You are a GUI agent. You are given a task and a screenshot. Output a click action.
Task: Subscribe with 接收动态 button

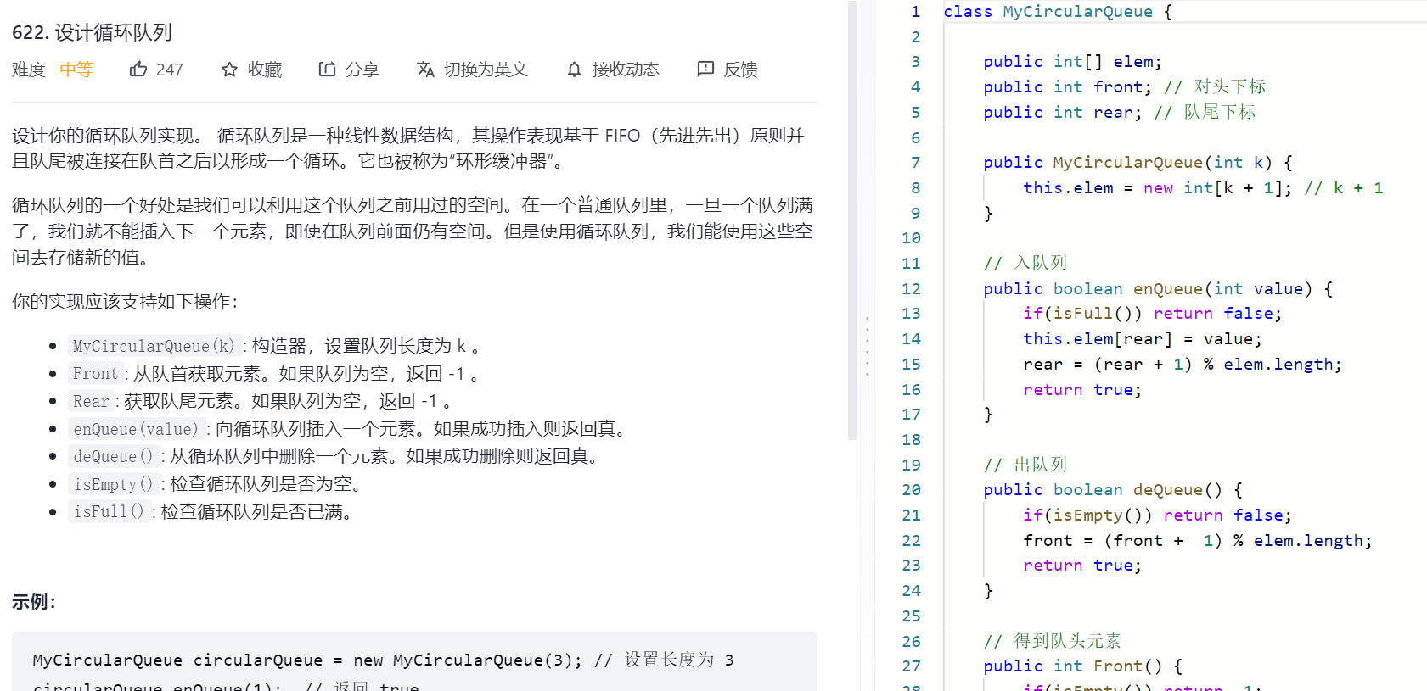[626, 70]
